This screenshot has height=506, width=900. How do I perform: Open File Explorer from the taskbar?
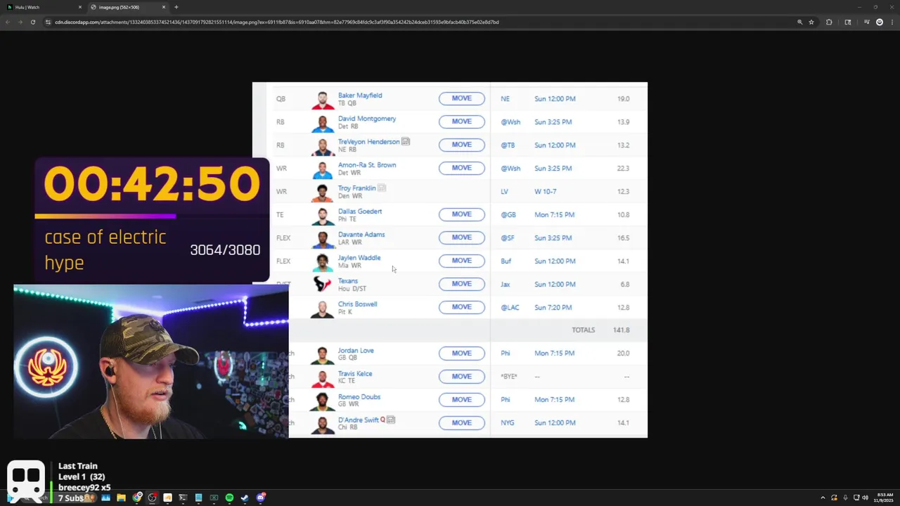[x=121, y=498]
